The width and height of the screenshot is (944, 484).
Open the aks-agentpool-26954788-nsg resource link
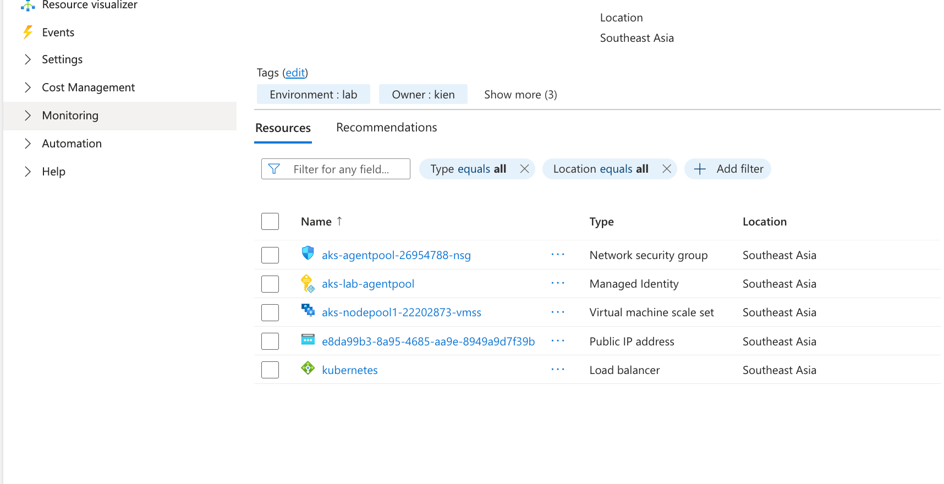(x=396, y=255)
